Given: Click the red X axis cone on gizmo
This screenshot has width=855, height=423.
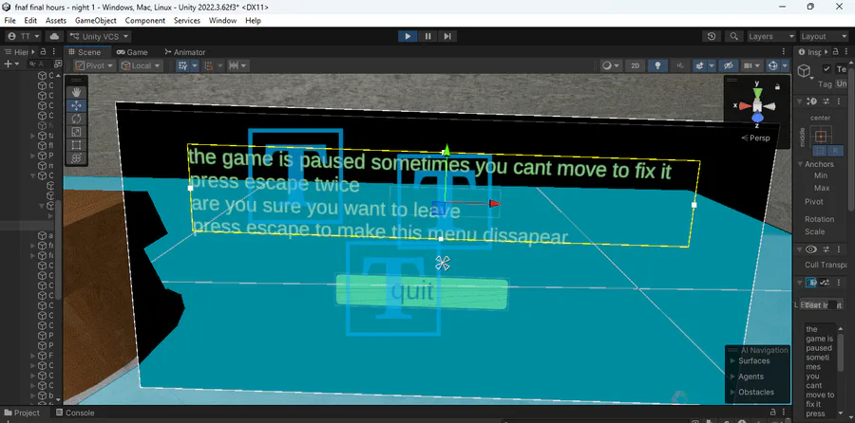Looking at the screenshot, I should 745,105.
